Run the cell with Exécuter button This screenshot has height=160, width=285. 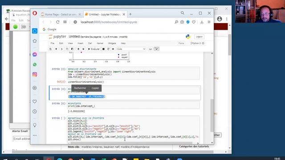pyautogui.click(x=94, y=49)
